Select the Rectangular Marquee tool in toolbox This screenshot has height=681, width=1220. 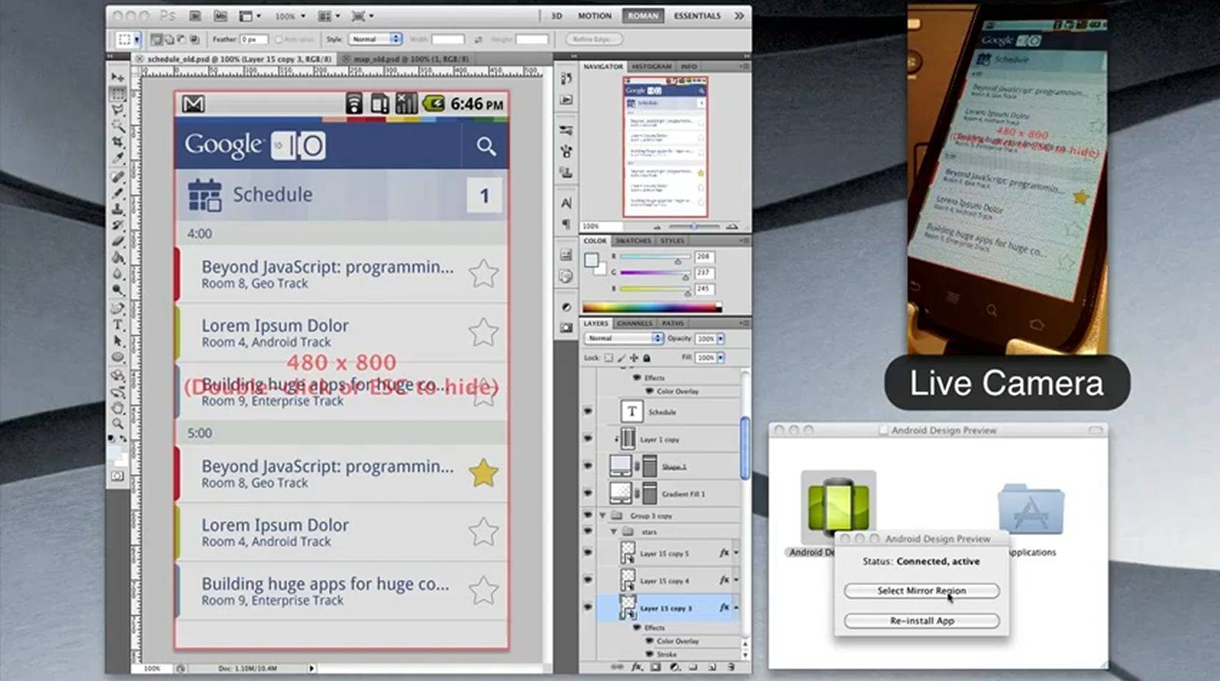pyautogui.click(x=118, y=94)
